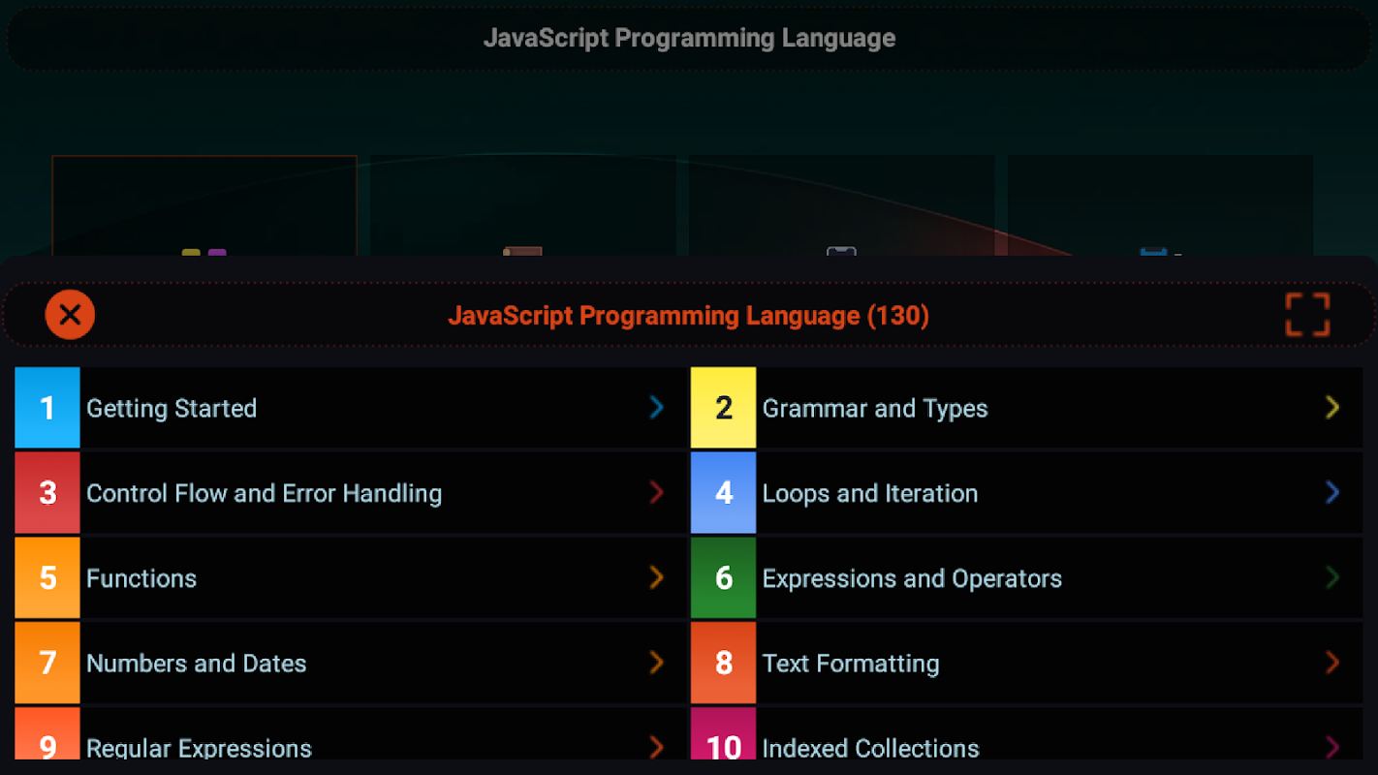This screenshot has height=775, width=1378.
Task: Click the orange number 5 badge
Action: tap(47, 578)
